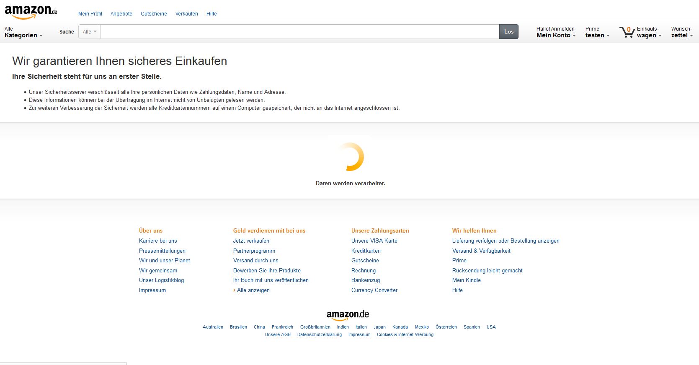
Task: Open Rücksendung leicht gemacht
Action: pyautogui.click(x=487, y=271)
